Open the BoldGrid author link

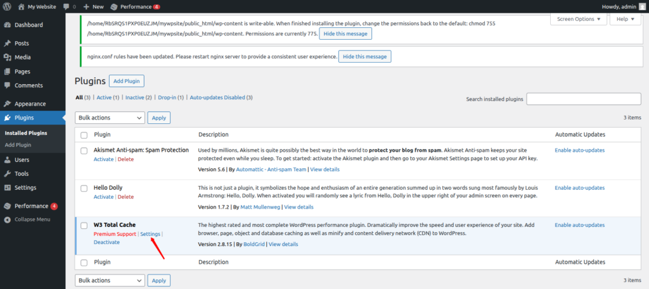point(252,244)
